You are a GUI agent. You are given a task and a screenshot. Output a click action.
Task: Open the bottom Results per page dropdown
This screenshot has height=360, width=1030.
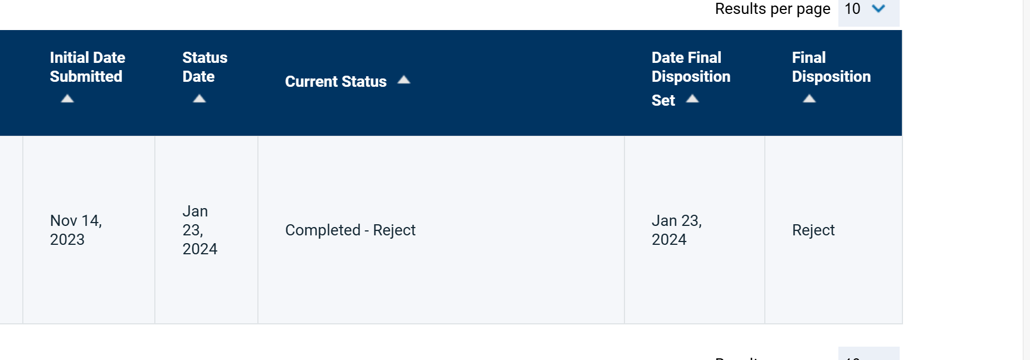[868, 355]
